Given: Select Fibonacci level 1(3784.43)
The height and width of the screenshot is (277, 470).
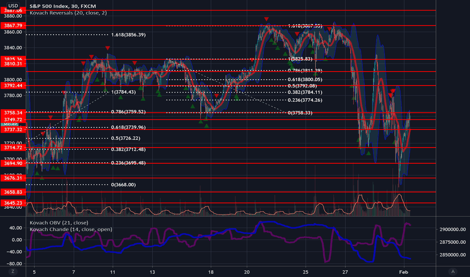Looking at the screenshot, I should (x=124, y=92).
